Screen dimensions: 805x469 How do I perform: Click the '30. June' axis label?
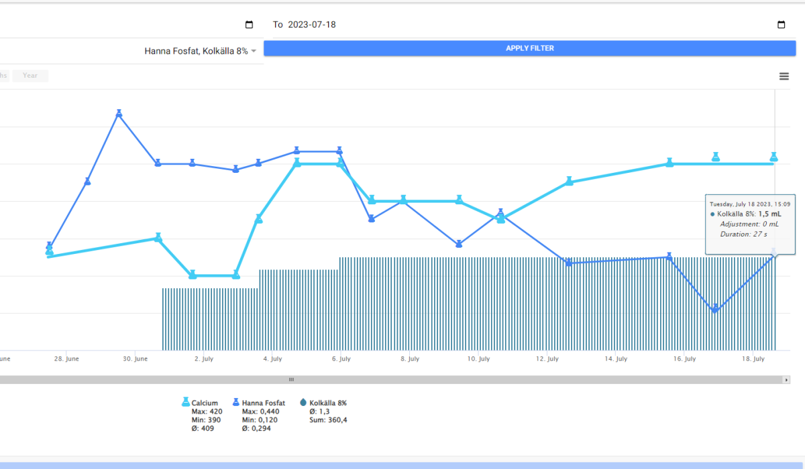136,359
